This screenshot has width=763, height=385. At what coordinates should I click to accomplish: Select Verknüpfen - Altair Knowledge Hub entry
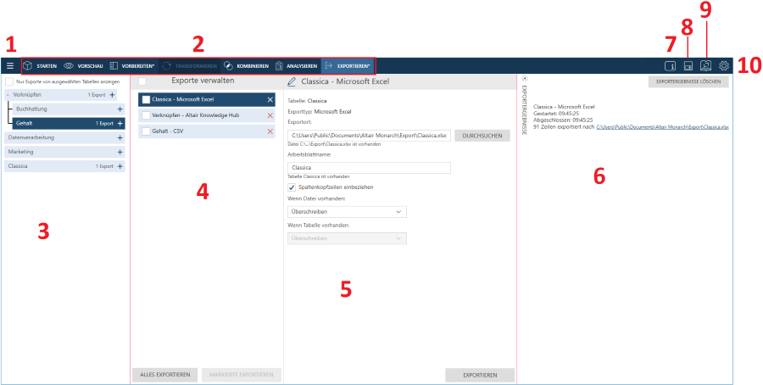207,115
